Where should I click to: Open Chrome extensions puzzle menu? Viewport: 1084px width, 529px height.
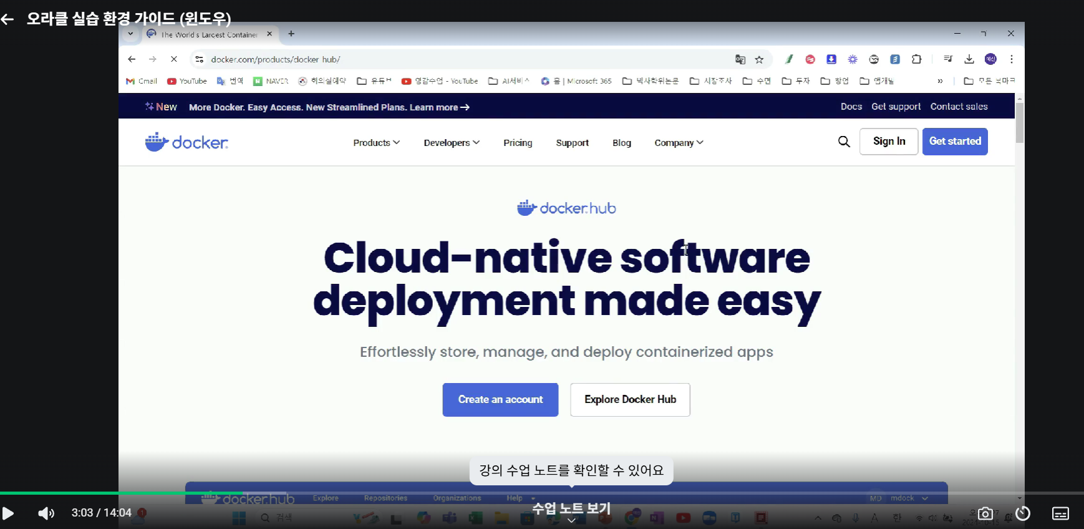coord(916,59)
